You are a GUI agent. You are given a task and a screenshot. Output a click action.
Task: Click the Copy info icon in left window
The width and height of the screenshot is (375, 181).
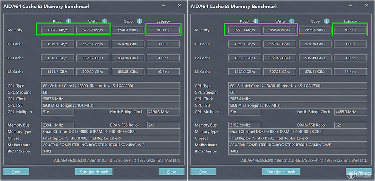point(139,21)
